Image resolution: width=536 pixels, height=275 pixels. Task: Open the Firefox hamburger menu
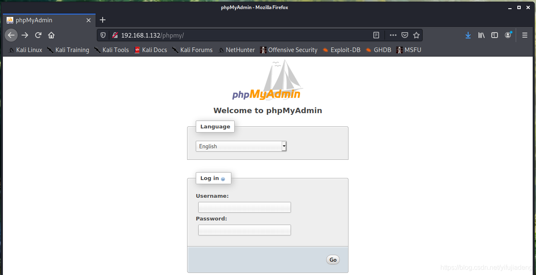(525, 35)
